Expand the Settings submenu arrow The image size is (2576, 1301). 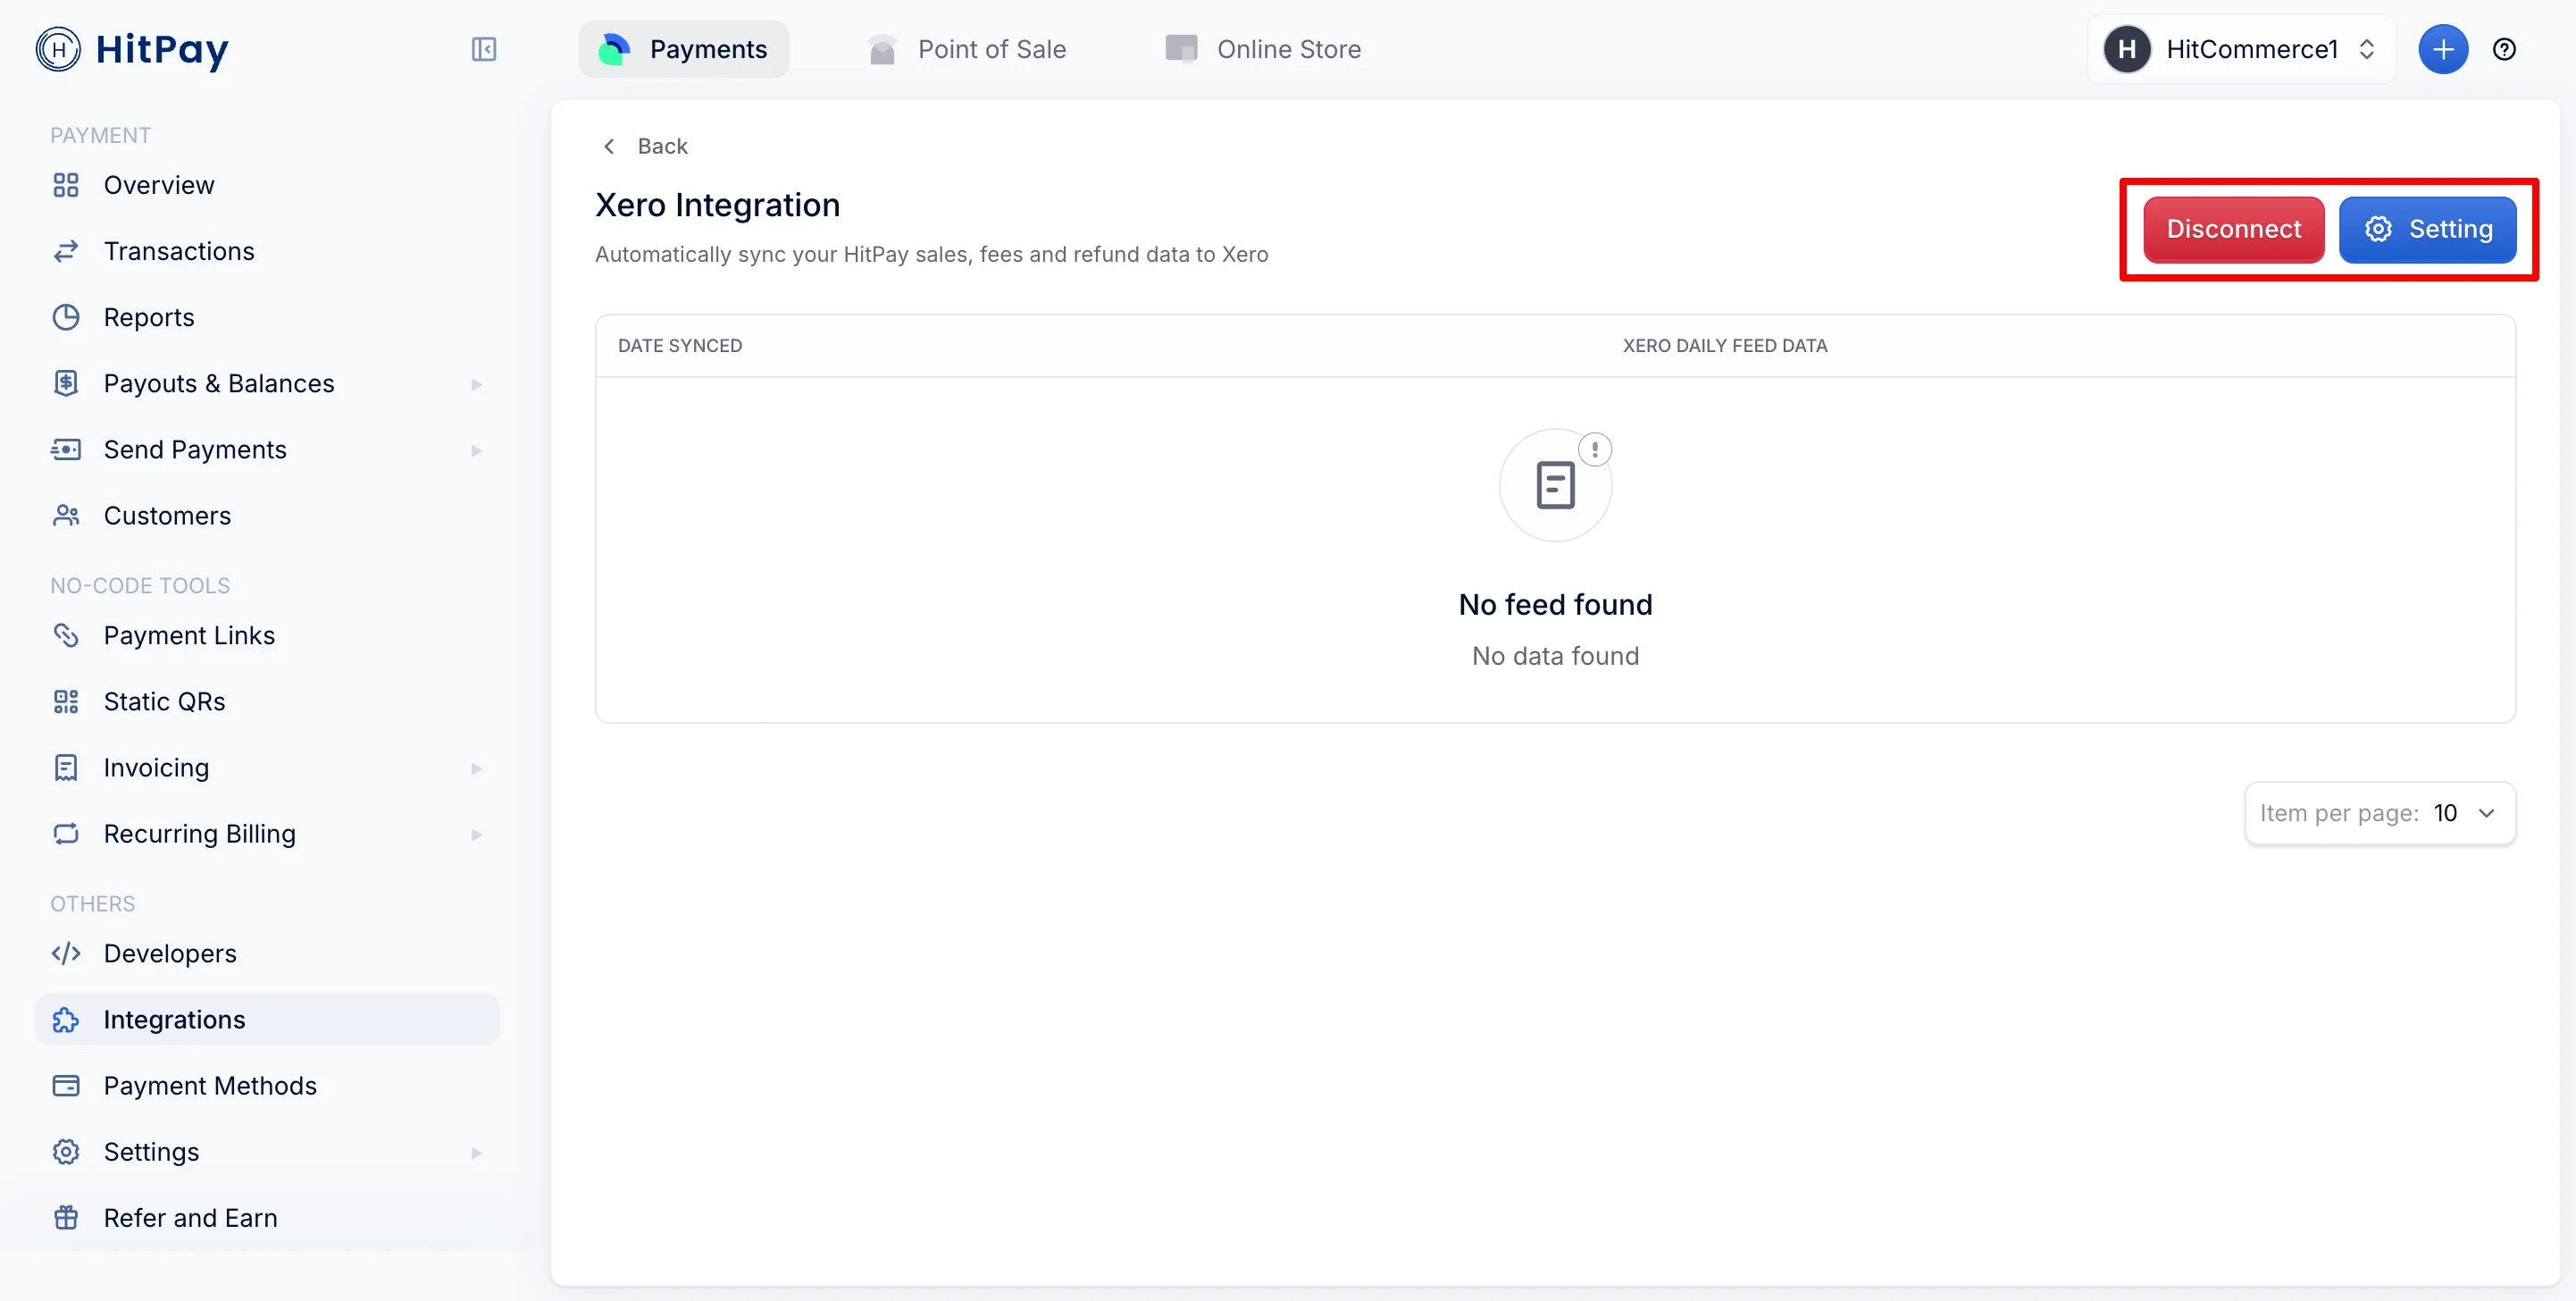(x=476, y=1152)
